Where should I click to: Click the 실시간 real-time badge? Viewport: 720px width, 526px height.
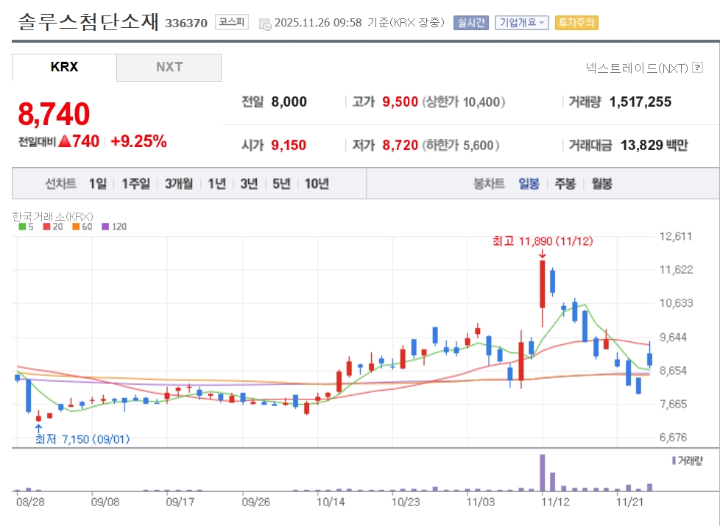pyautogui.click(x=471, y=23)
